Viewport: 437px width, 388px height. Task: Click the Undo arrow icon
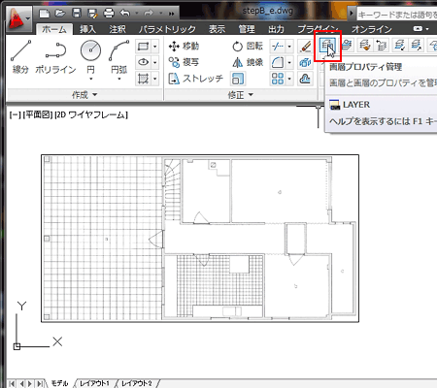[125, 14]
